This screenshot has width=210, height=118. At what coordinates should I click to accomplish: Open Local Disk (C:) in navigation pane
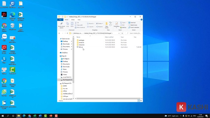(x=66, y=77)
